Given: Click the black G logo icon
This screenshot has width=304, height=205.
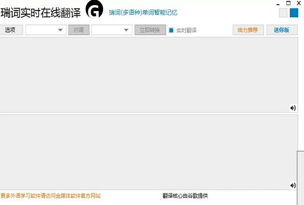Looking at the screenshot, I should [x=95, y=9].
